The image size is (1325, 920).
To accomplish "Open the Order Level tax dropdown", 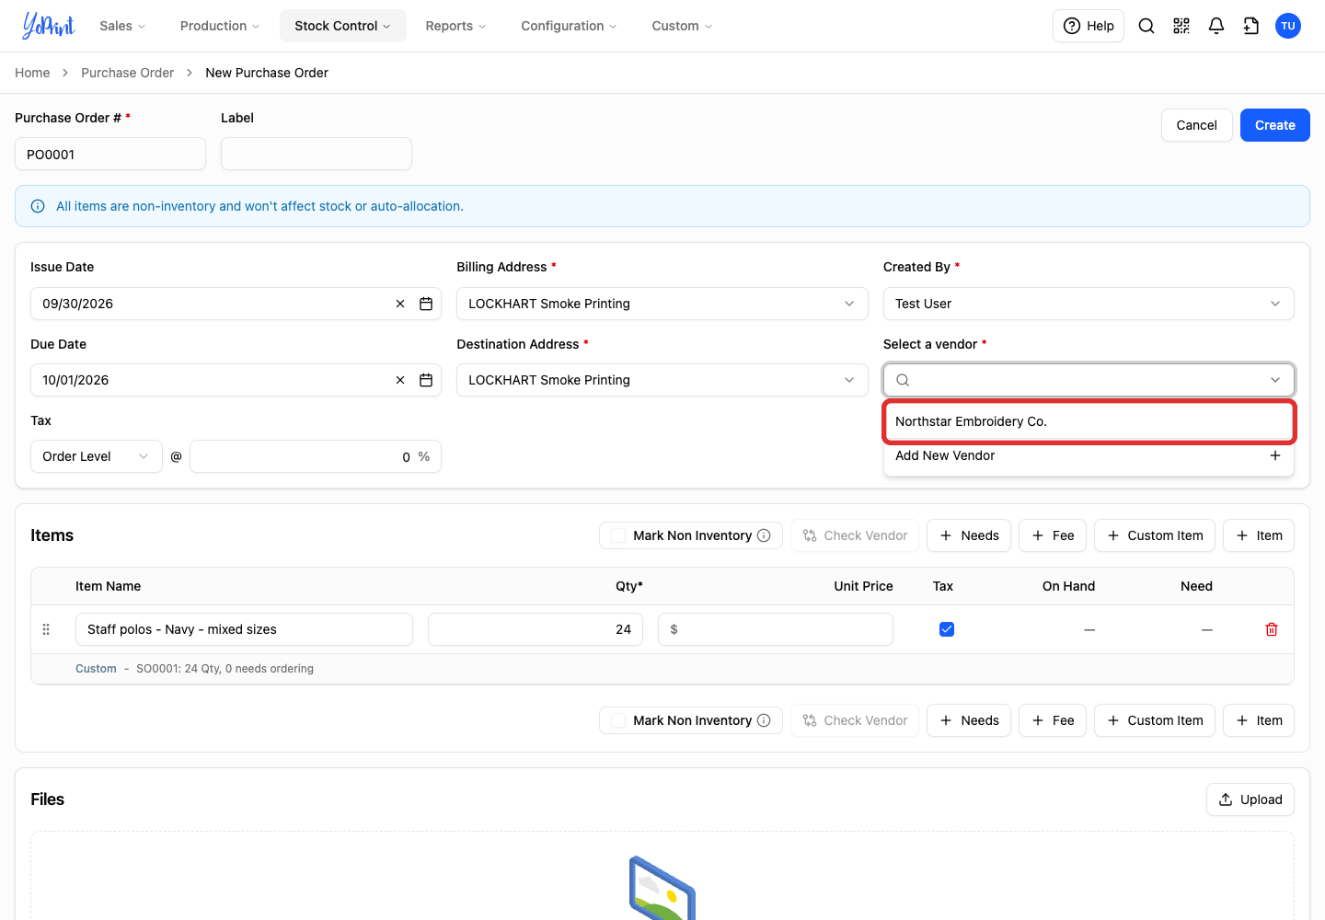I will point(97,456).
